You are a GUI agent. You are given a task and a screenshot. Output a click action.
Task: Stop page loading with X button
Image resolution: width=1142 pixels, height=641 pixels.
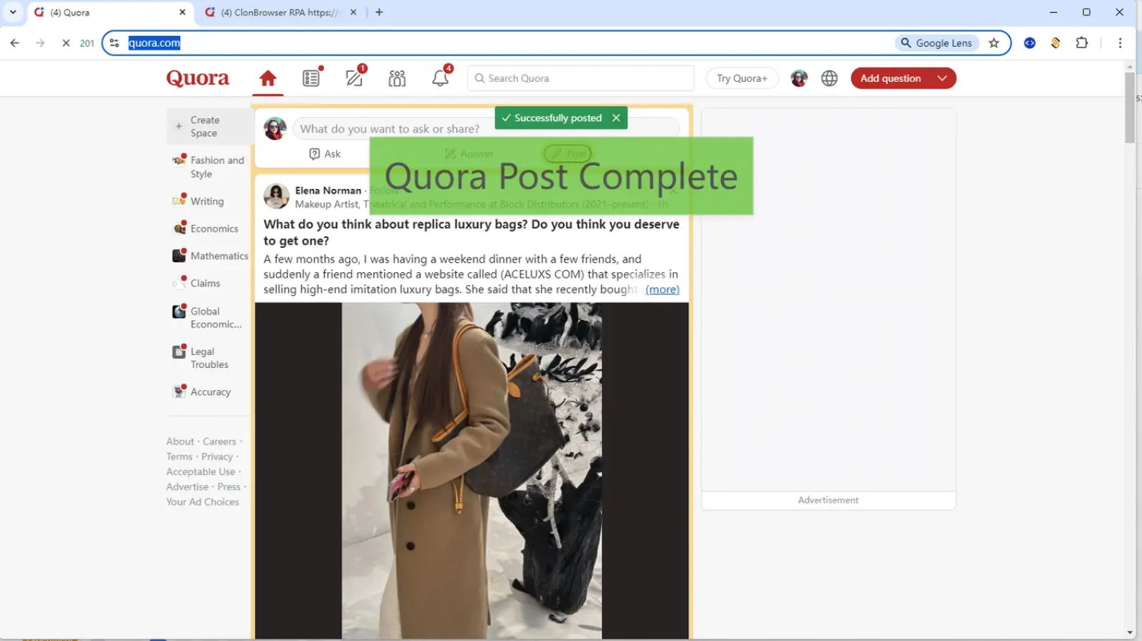coord(66,43)
